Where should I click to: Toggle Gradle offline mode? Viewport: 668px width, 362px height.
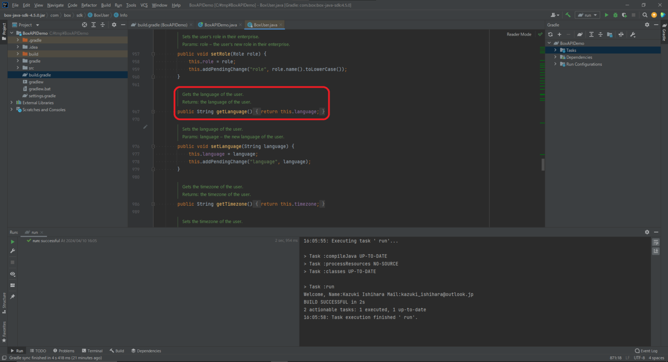click(x=621, y=34)
